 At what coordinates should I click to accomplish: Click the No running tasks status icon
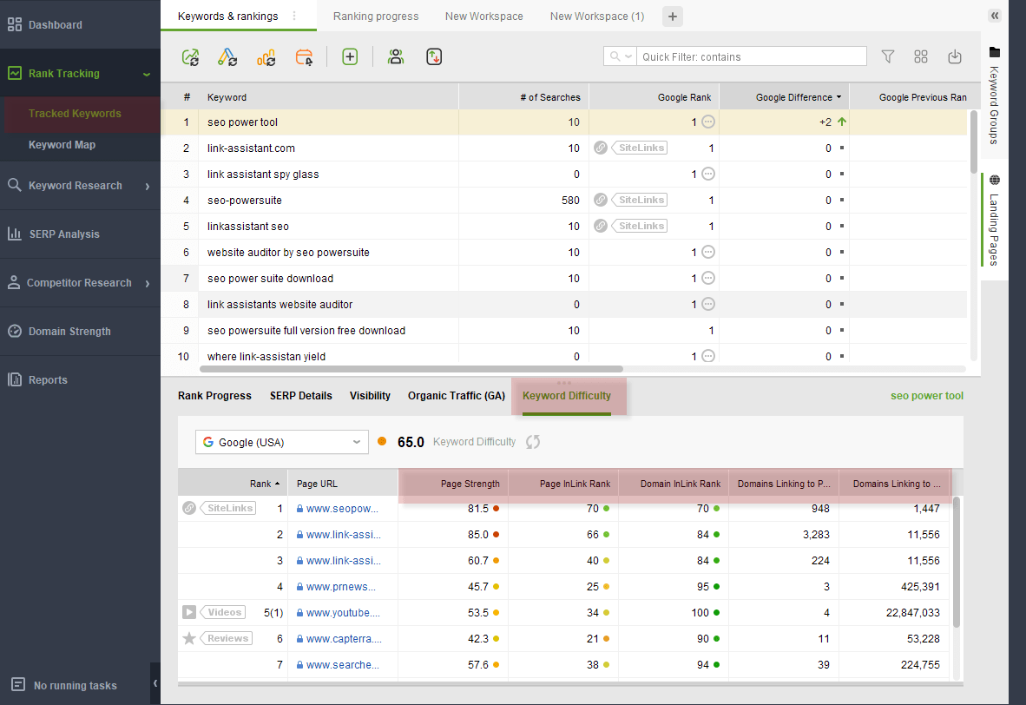point(18,685)
